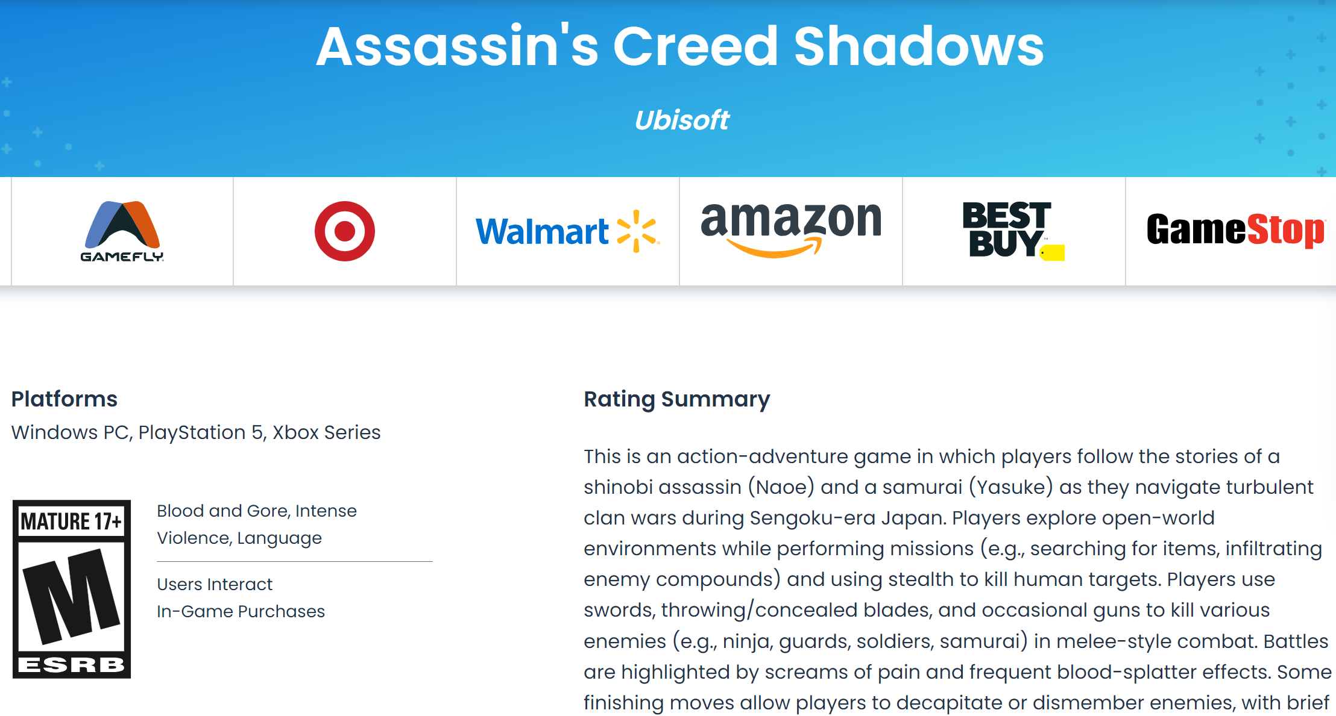Click the Best Buy retailer logo
The width and height of the screenshot is (1336, 716).
[1013, 231]
